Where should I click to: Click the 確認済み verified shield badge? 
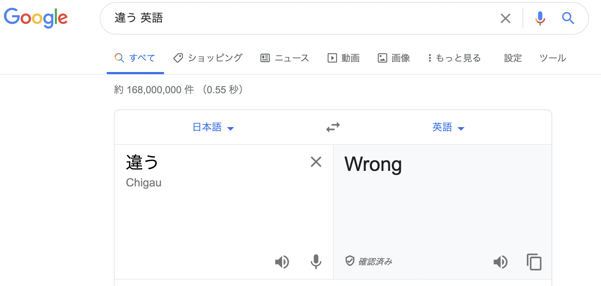(369, 261)
